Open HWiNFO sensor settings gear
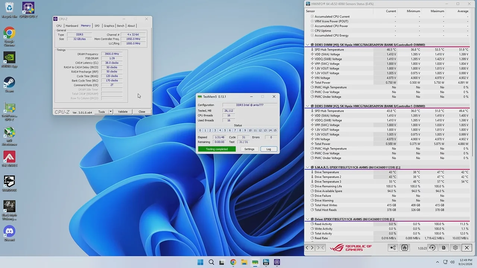477x268 pixels. pyautogui.click(x=455, y=248)
